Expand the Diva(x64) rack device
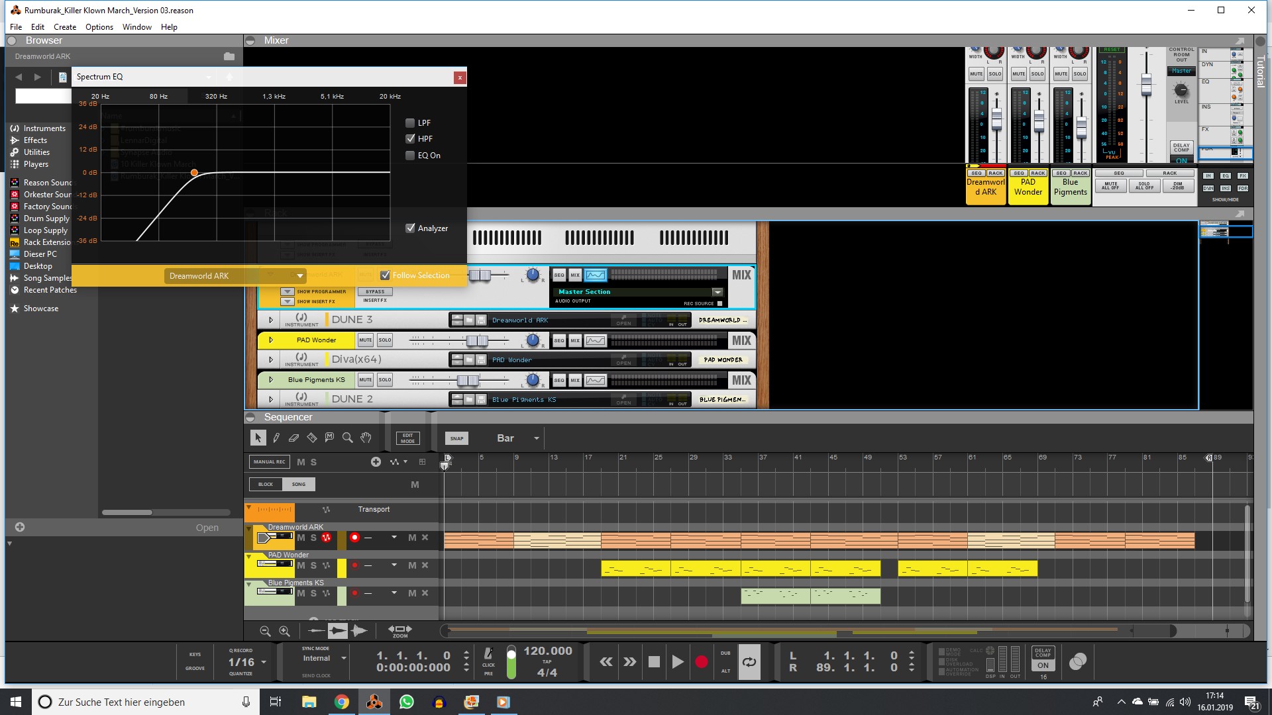This screenshot has height=715, width=1272. (x=270, y=359)
